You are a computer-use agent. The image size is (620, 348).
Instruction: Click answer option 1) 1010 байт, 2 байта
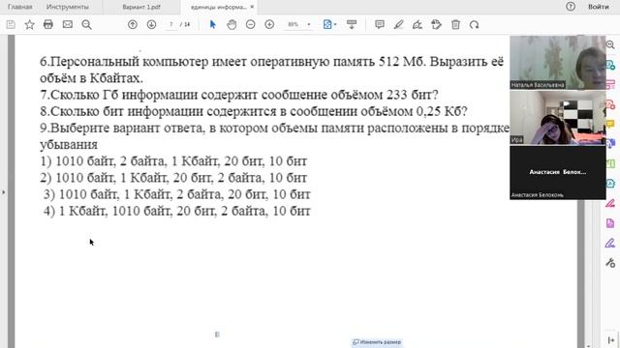pyautogui.click(x=173, y=161)
